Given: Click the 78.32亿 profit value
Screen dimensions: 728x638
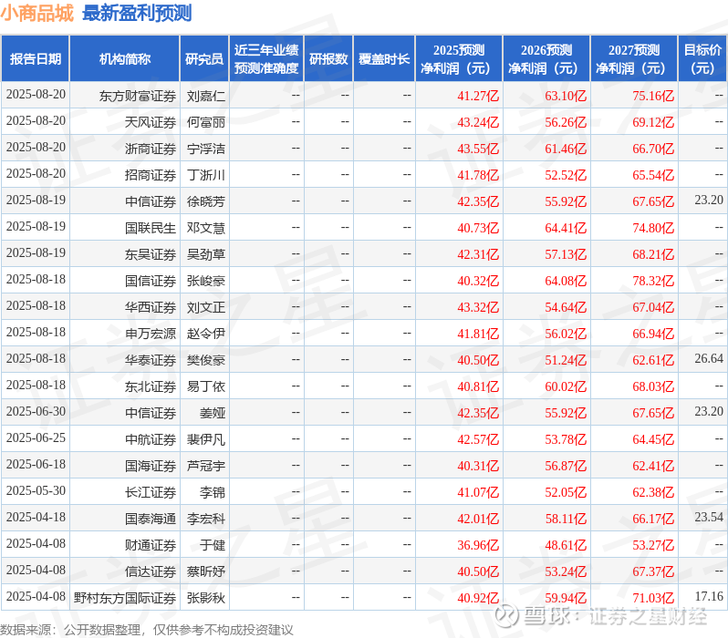Looking at the screenshot, I should [653, 282].
